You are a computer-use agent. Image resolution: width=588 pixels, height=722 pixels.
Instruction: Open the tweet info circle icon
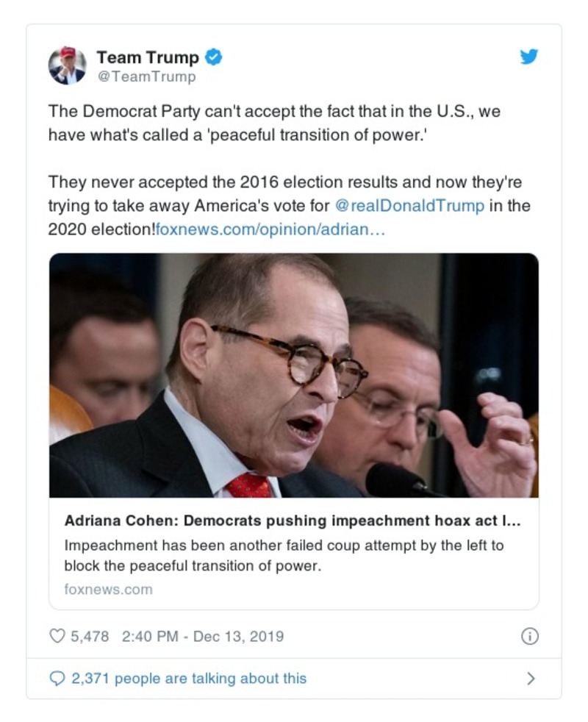coord(529,637)
